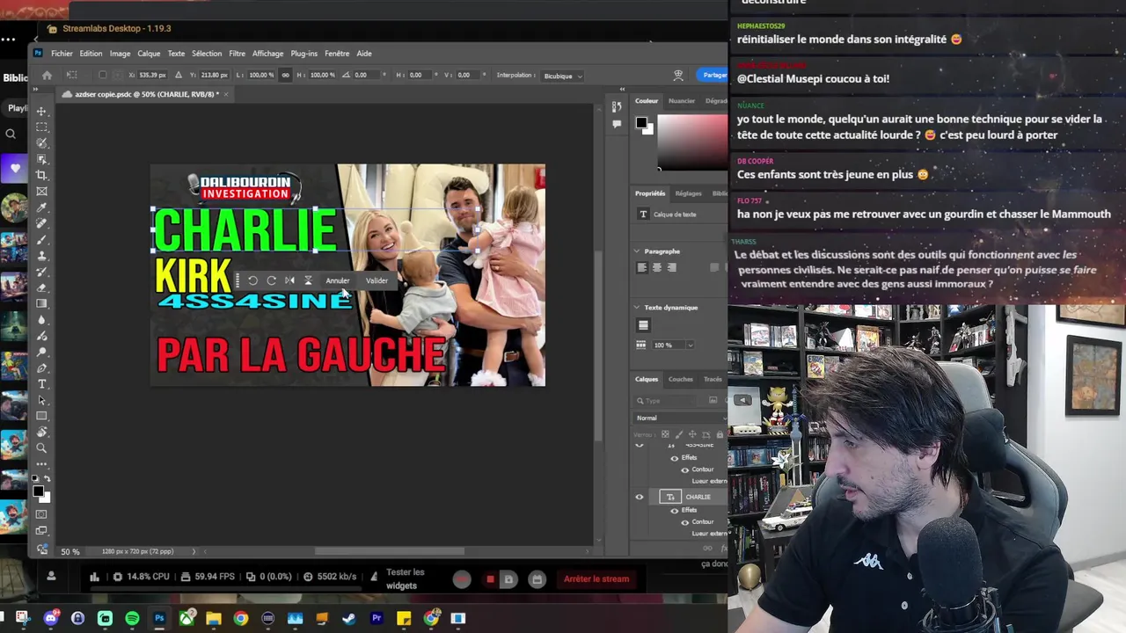Viewport: 1126px width, 633px height.
Task: Click the redo arrow in transform bar
Action: pos(271,280)
